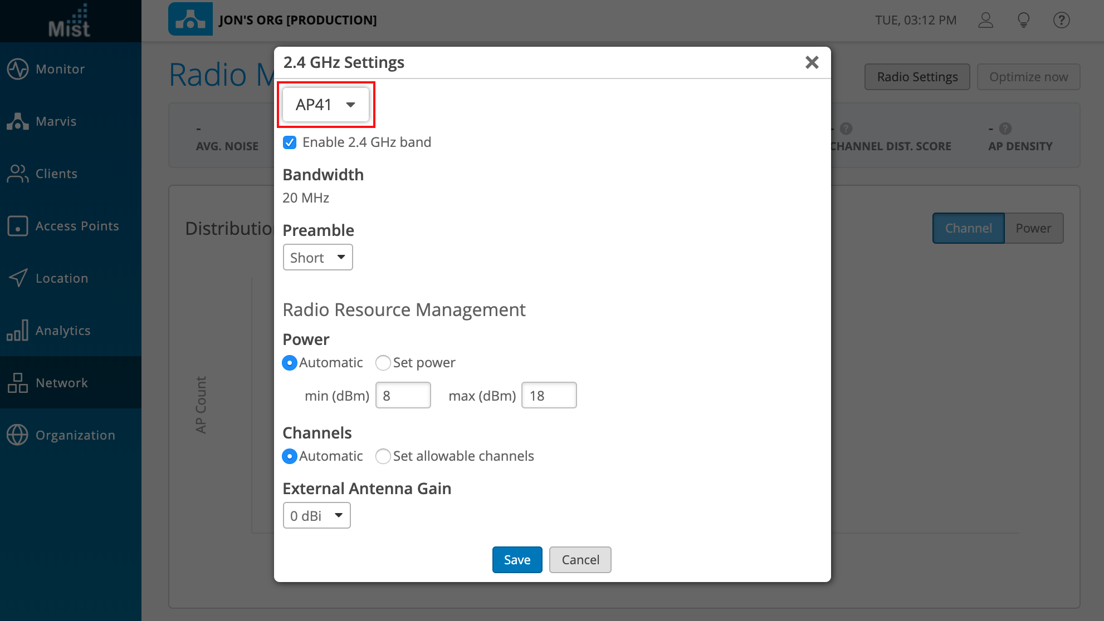Click the max (dBm) input field
This screenshot has height=621, width=1104.
point(549,396)
